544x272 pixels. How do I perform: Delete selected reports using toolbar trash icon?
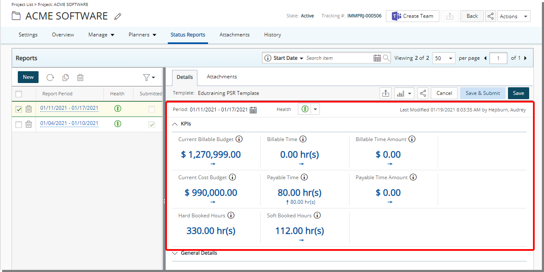[x=80, y=77]
